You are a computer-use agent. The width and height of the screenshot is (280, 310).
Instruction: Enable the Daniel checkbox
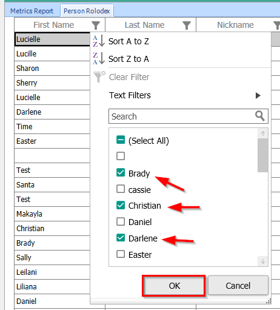[121, 221]
